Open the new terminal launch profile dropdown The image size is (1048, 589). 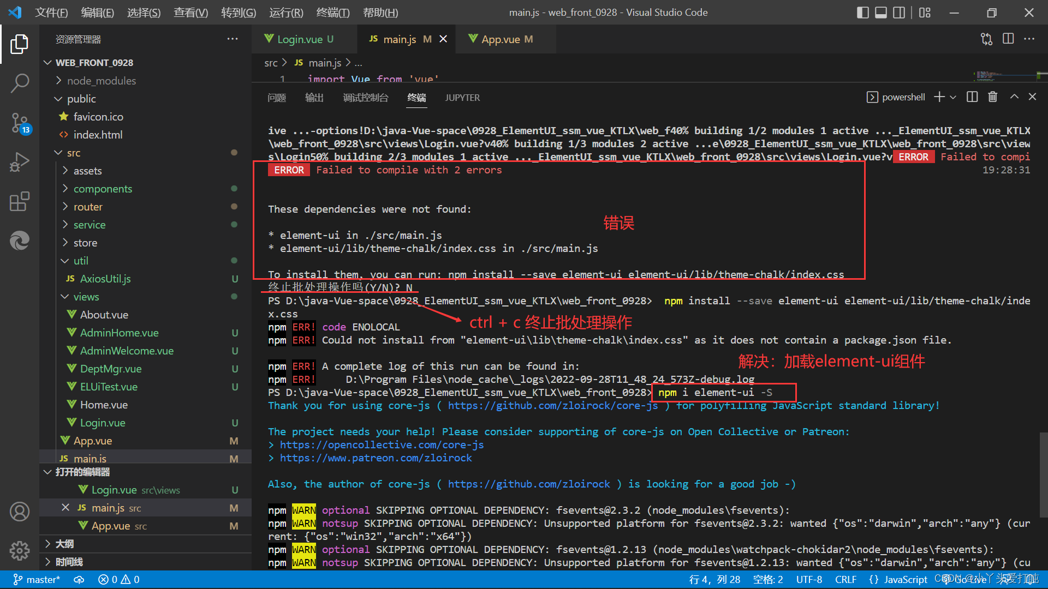953,97
